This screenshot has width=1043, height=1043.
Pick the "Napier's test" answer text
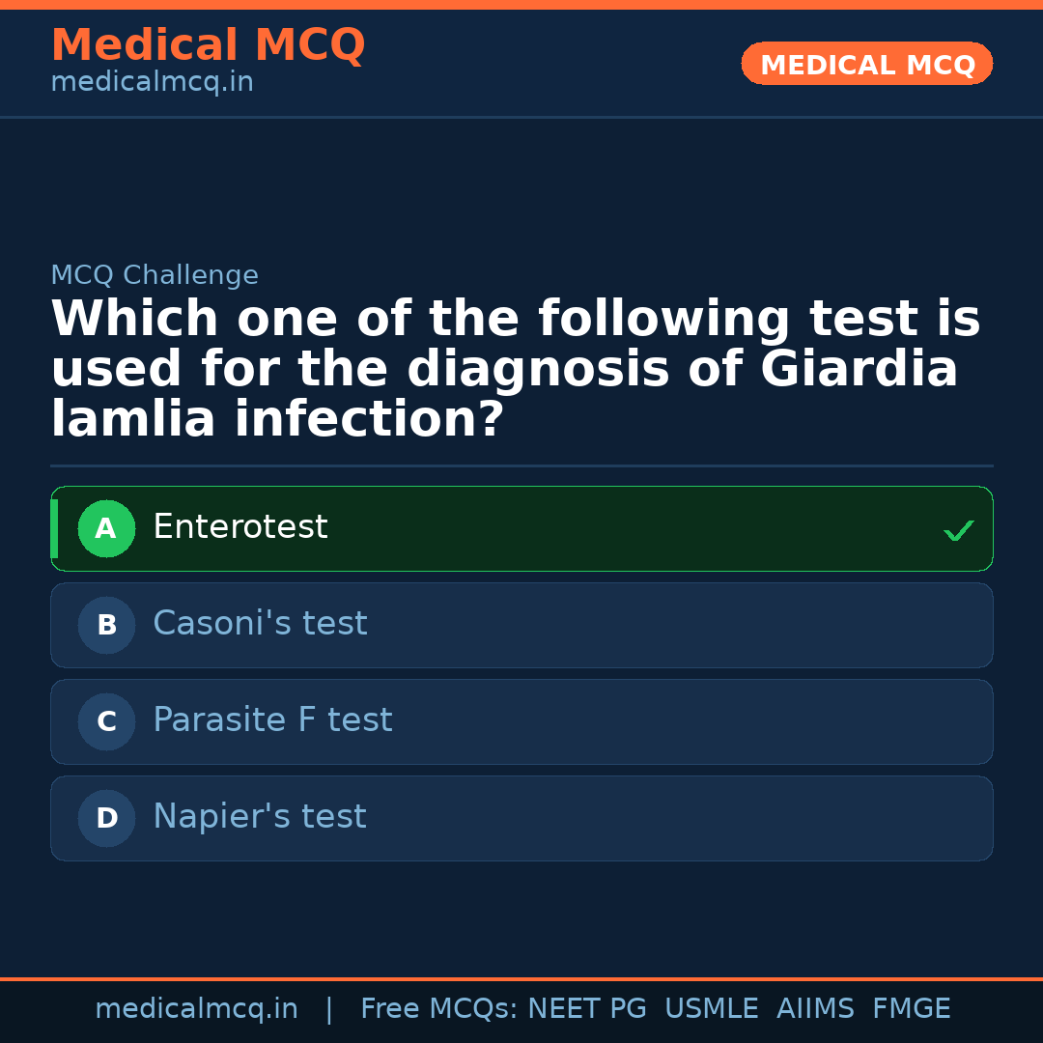click(259, 817)
